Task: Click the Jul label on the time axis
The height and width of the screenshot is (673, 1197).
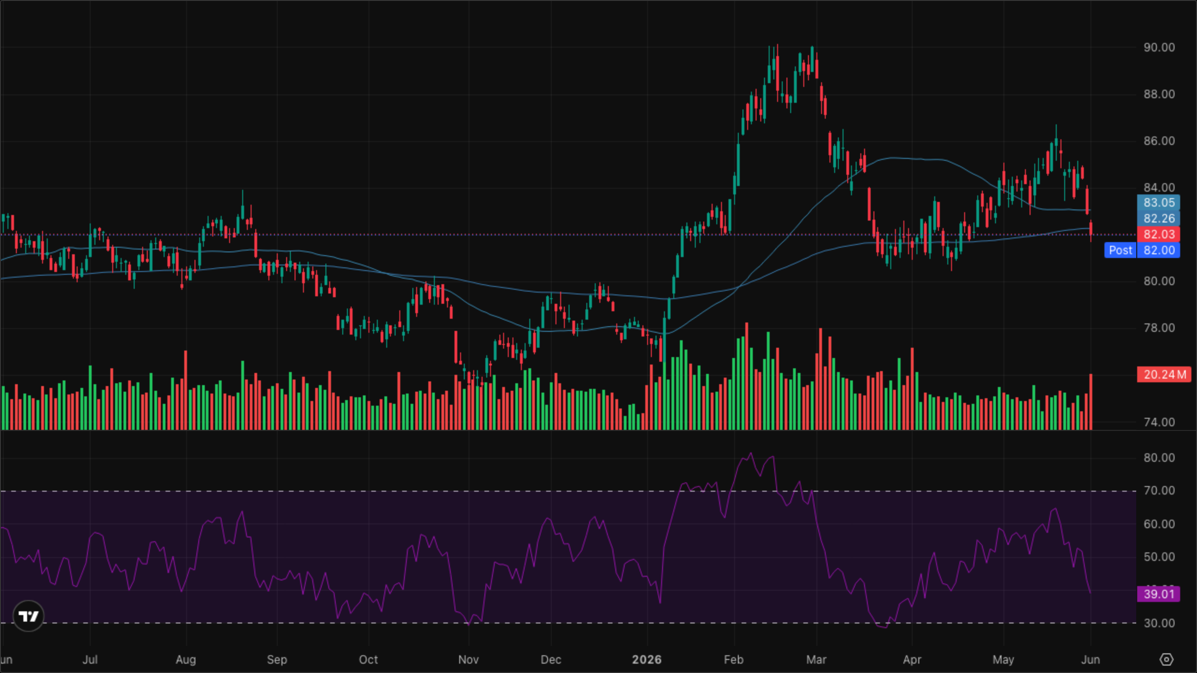Action: tap(90, 659)
